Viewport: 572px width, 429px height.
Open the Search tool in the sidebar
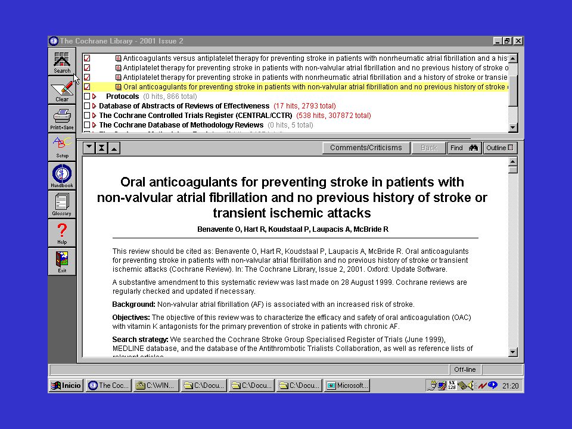pos(62,61)
